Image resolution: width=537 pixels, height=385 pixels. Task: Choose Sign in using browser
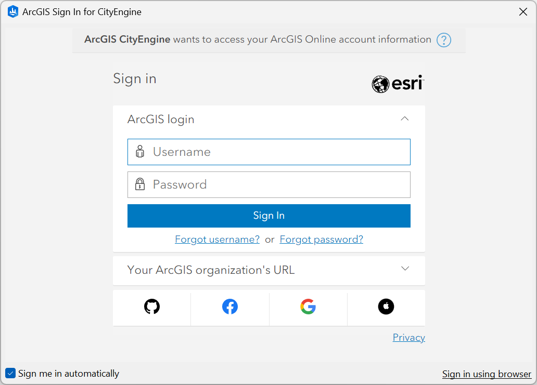487,374
